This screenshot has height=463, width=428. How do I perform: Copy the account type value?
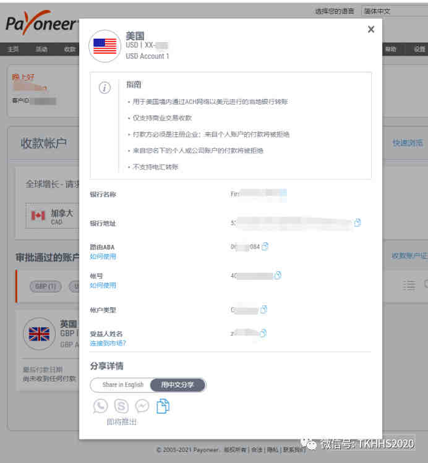[x=263, y=310]
